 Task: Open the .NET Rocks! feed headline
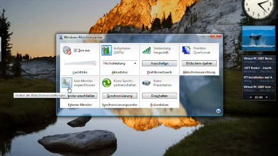click(x=258, y=68)
